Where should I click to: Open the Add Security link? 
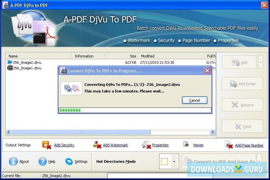64,145
